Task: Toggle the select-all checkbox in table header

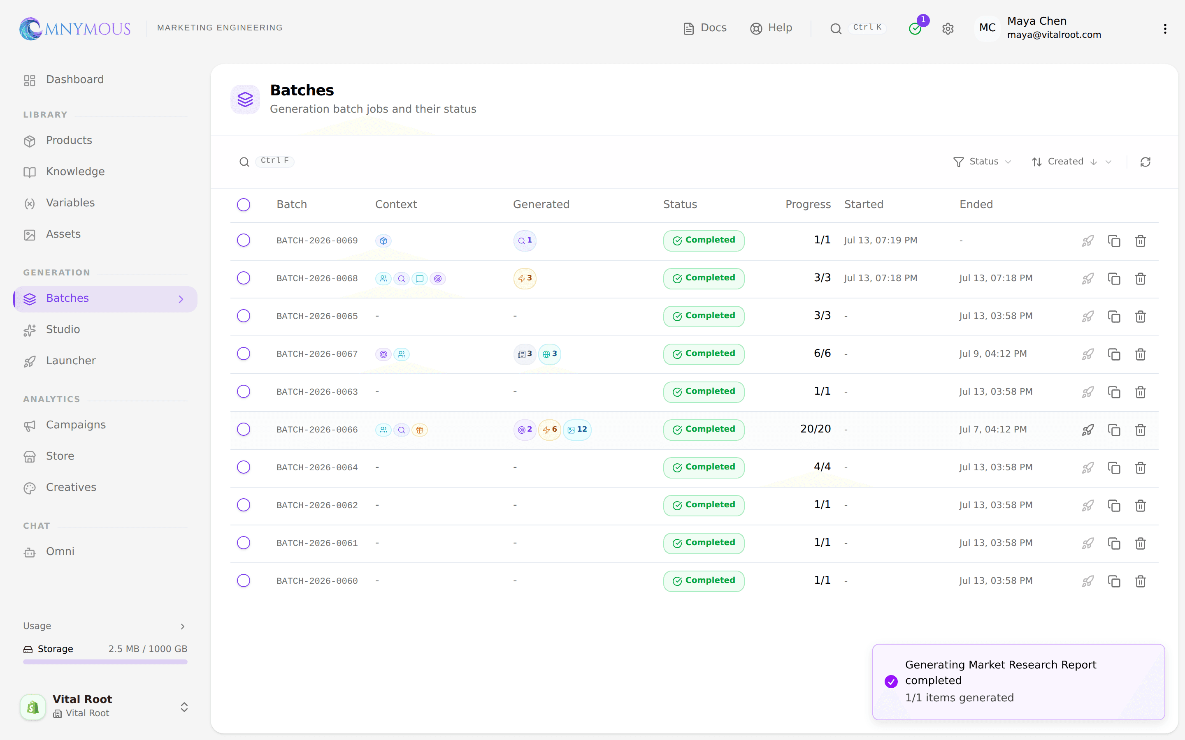Action: (243, 205)
